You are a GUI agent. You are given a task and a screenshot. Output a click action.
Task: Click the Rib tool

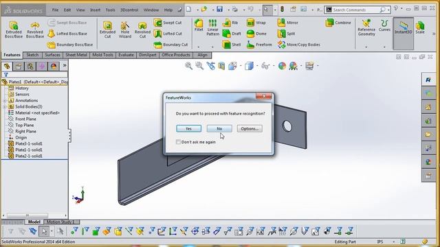[230, 23]
